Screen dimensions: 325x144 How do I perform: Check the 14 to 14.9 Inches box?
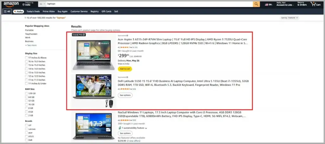26,69
